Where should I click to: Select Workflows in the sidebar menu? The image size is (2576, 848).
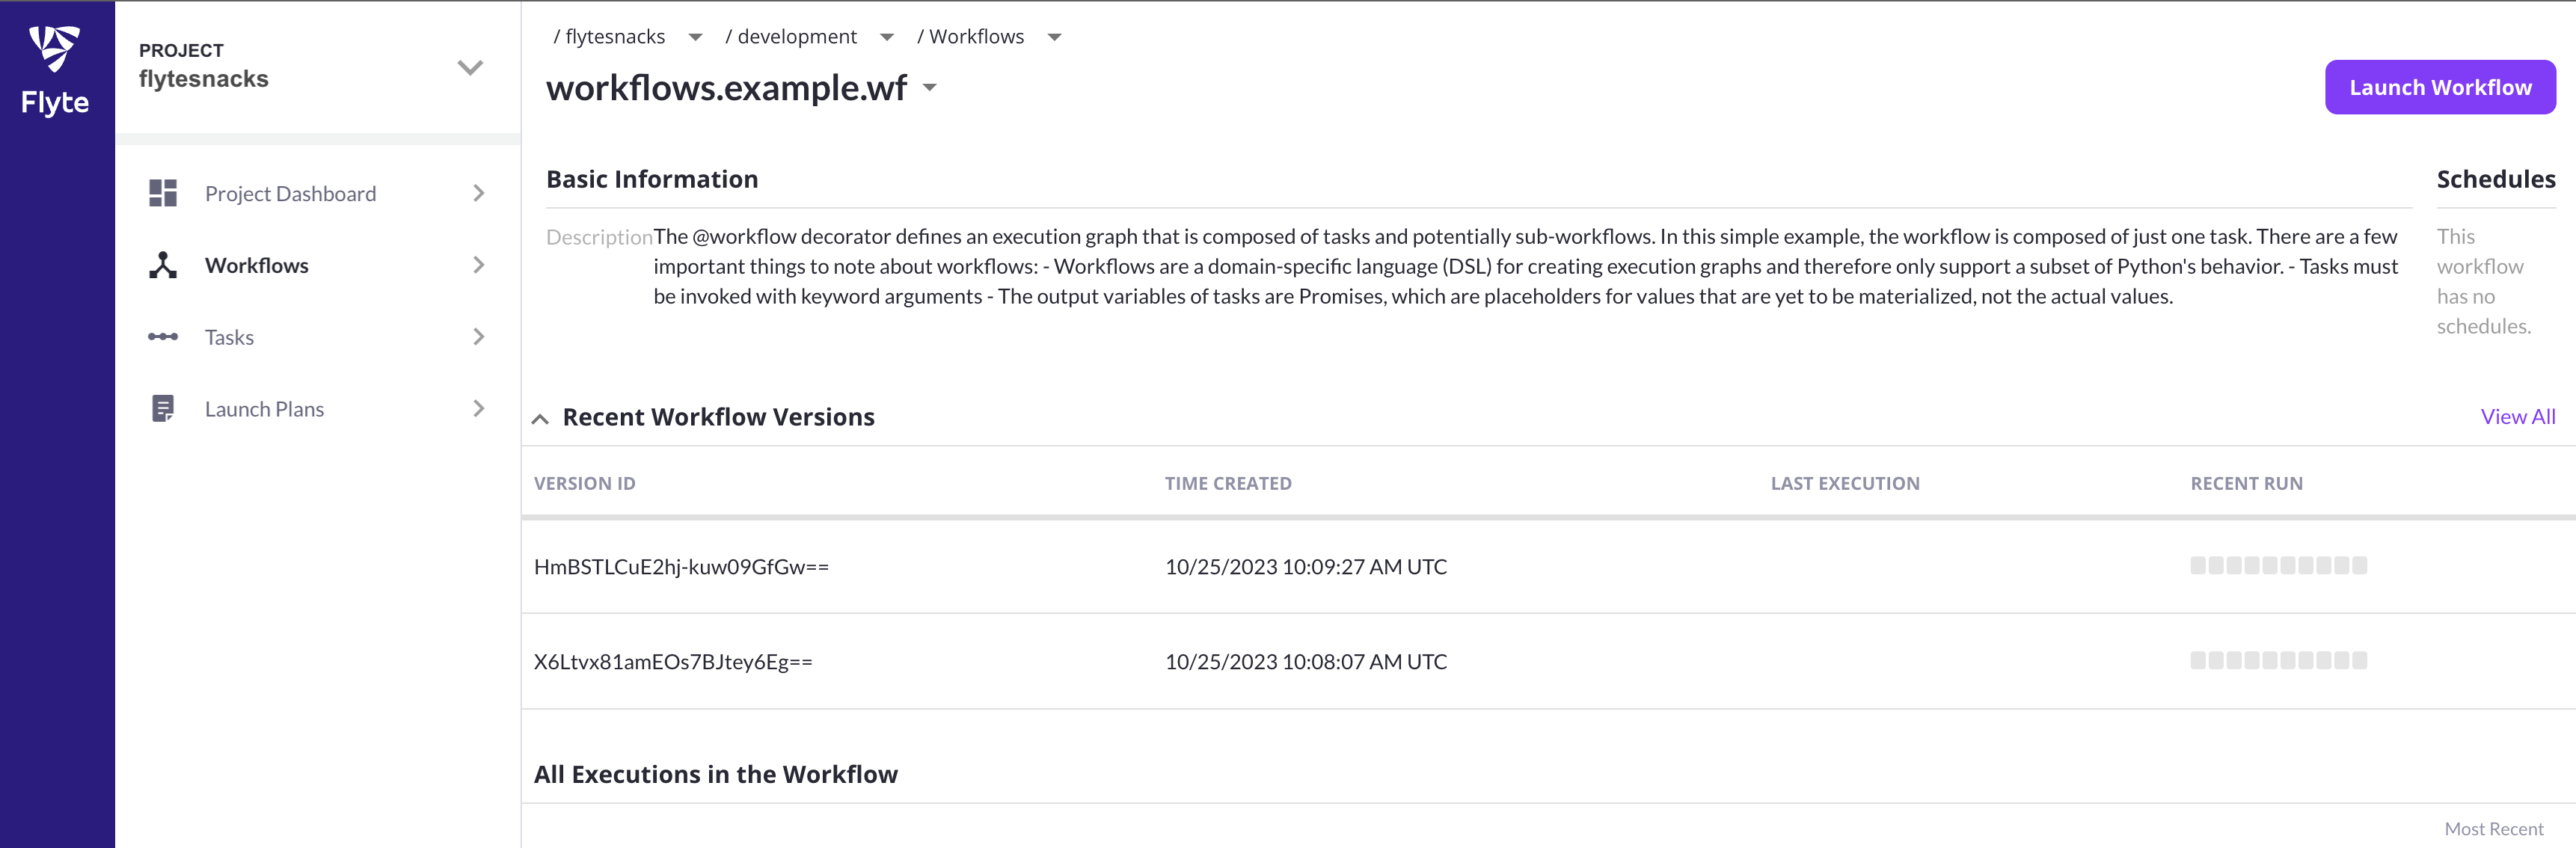(257, 265)
